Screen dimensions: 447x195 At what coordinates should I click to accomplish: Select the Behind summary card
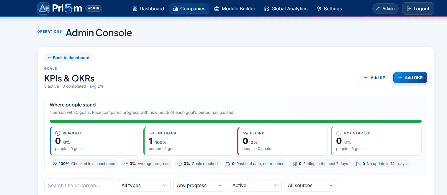[282, 141]
